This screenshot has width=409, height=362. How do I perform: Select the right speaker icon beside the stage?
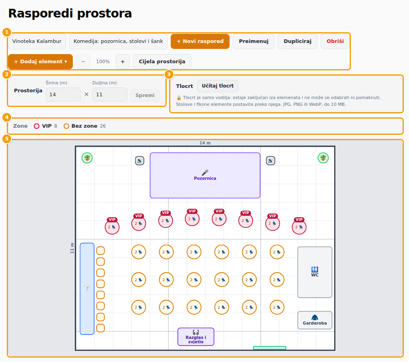click(271, 160)
